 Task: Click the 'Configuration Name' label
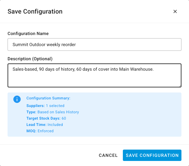point(28,33)
